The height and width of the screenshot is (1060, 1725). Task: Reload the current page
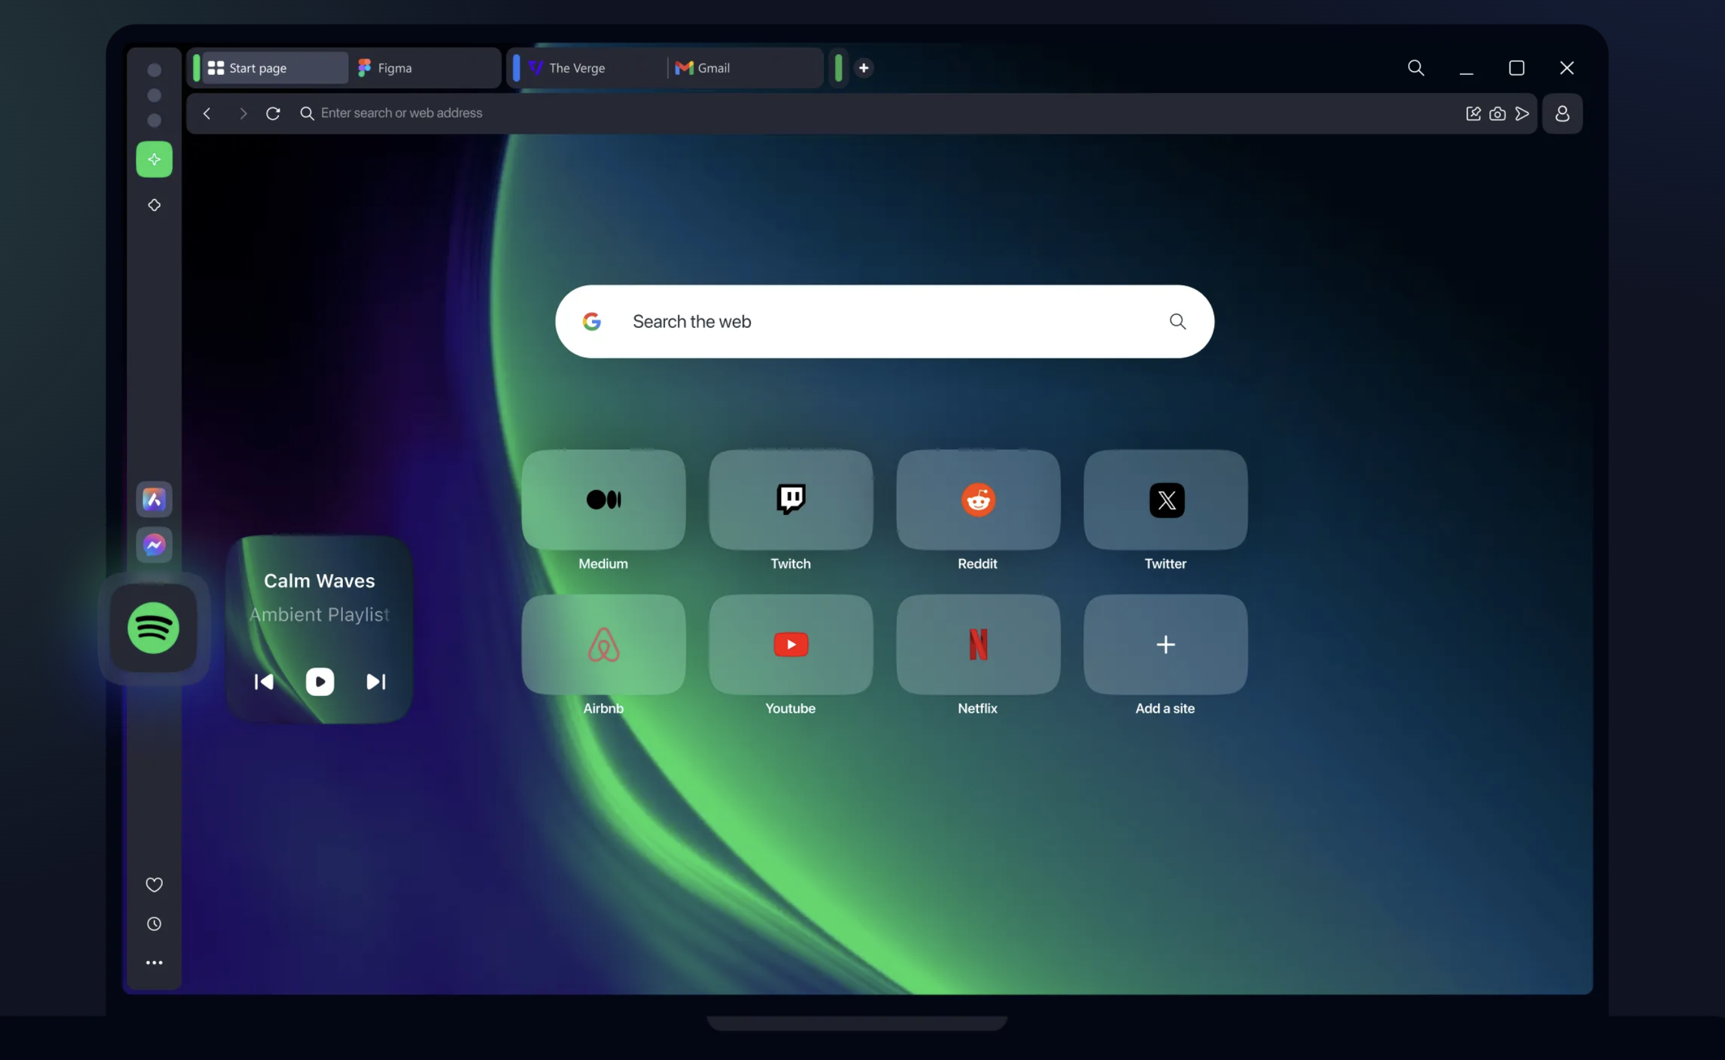coord(273,114)
